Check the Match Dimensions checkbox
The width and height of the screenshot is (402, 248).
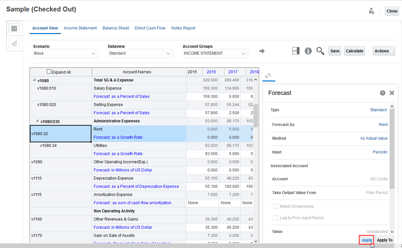276,206
